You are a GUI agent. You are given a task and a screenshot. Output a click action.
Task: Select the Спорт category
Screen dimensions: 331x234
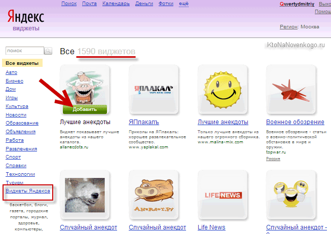pos(13,157)
